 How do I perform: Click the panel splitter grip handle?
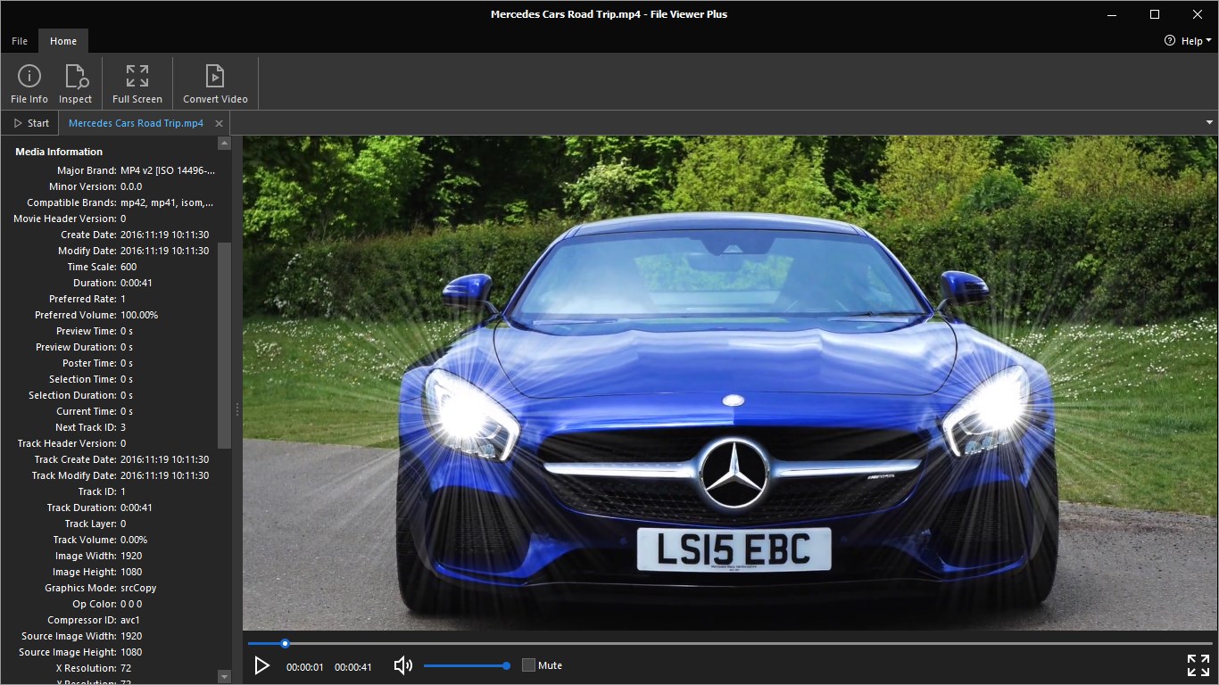click(x=237, y=409)
